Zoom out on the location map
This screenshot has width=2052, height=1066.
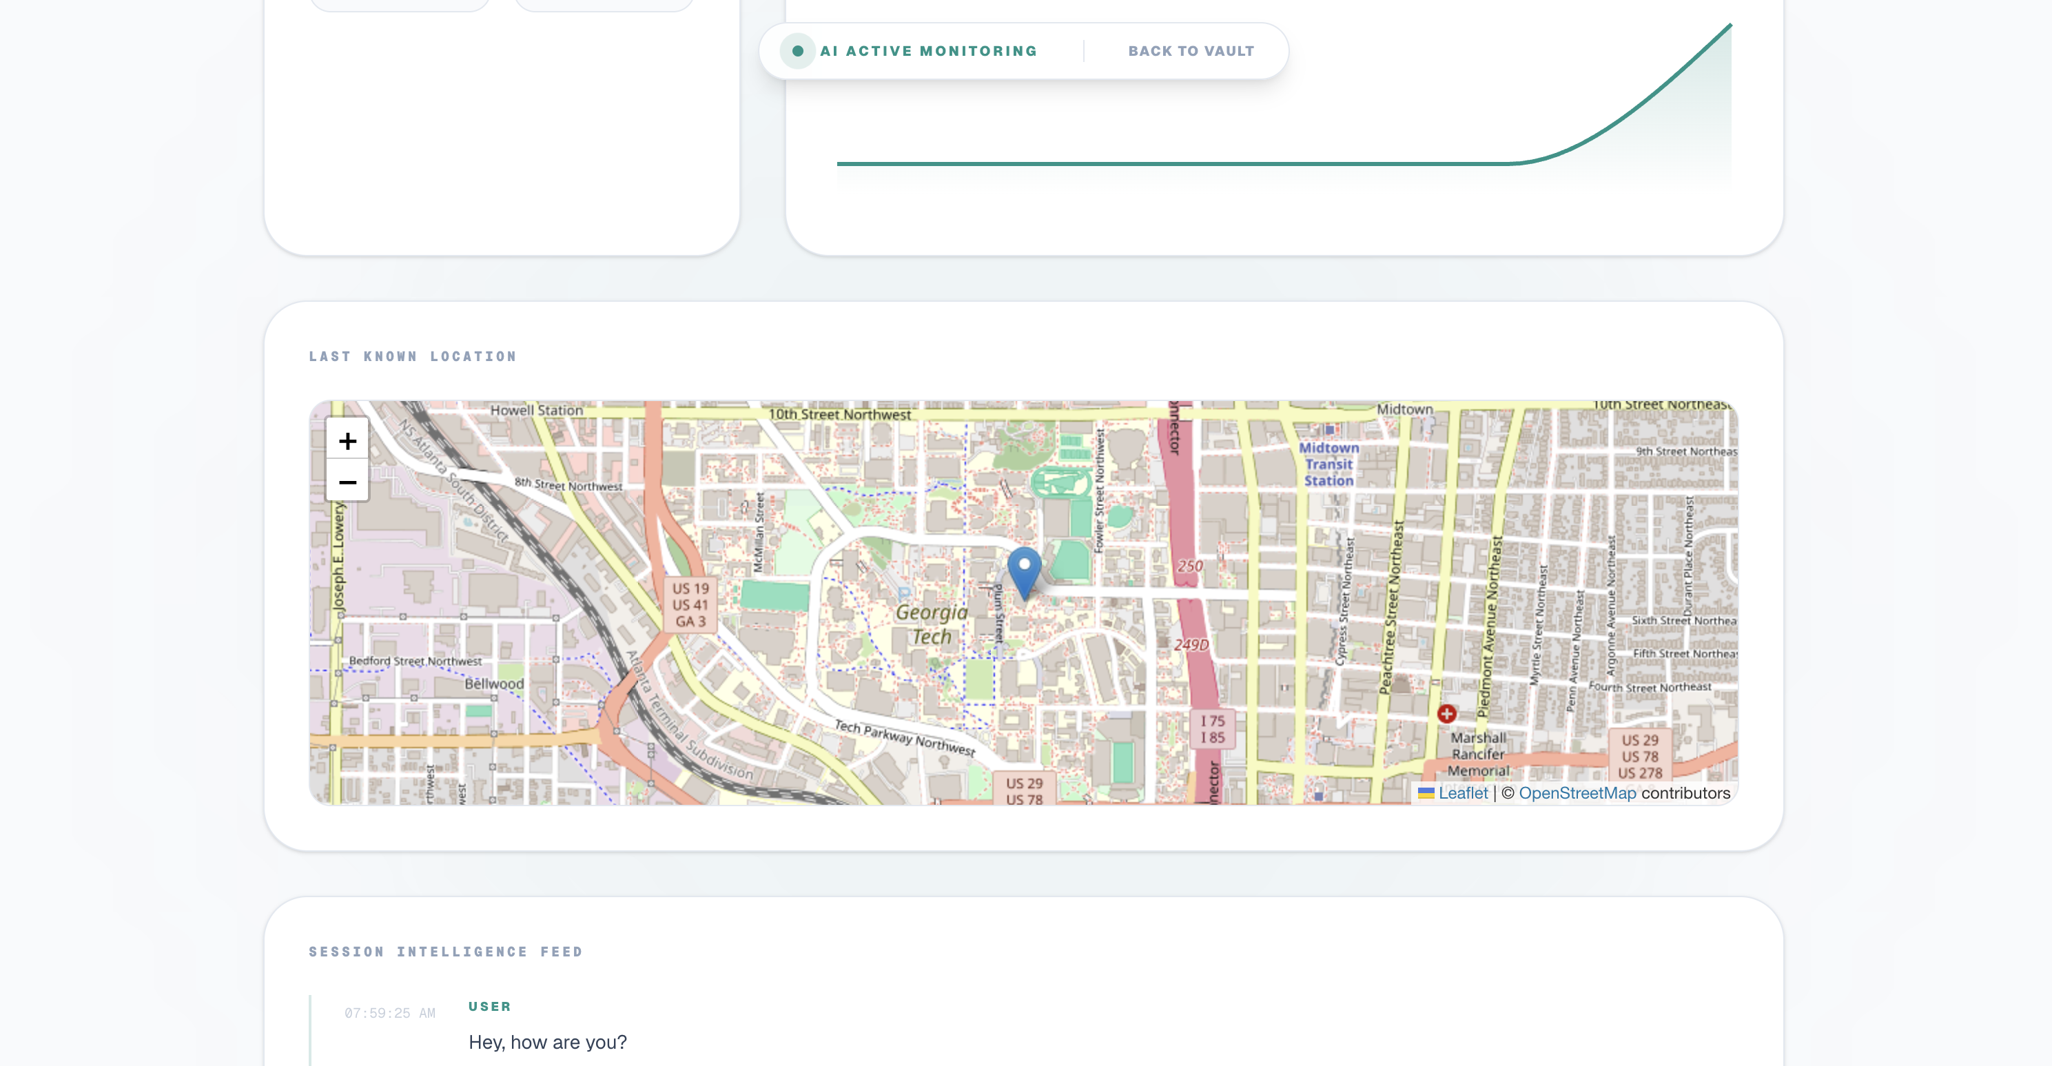click(347, 482)
